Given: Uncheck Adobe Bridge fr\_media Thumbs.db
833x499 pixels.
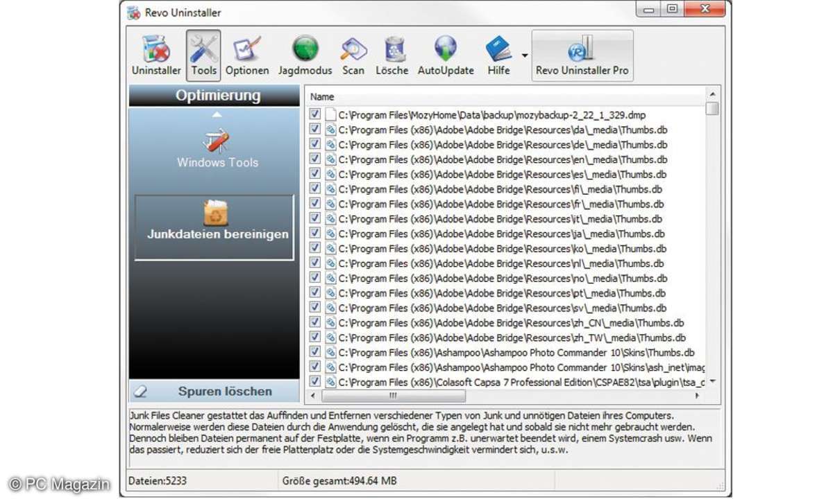Looking at the screenshot, I should click(315, 204).
